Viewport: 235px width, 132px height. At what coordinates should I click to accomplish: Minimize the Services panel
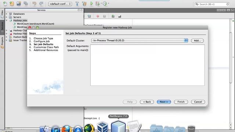(79, 10)
